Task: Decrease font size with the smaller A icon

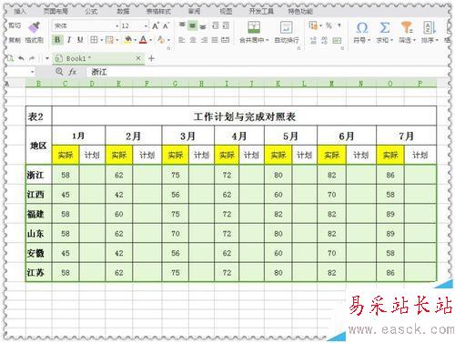Action: click(x=166, y=25)
